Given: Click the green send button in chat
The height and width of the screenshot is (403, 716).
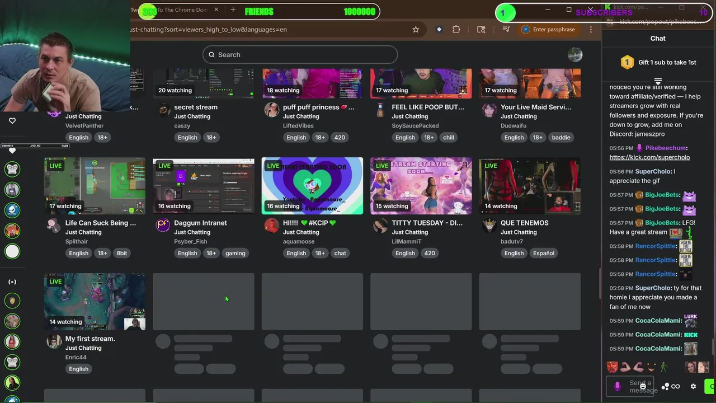Looking at the screenshot, I should [710, 386].
